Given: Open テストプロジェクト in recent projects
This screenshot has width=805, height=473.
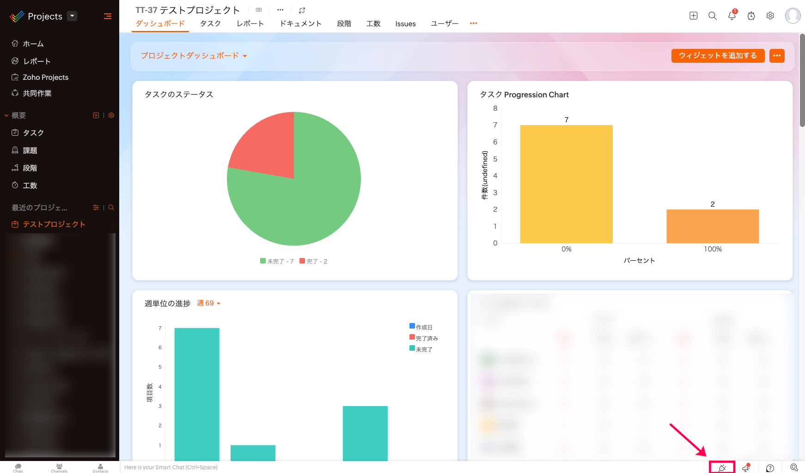Looking at the screenshot, I should [54, 224].
